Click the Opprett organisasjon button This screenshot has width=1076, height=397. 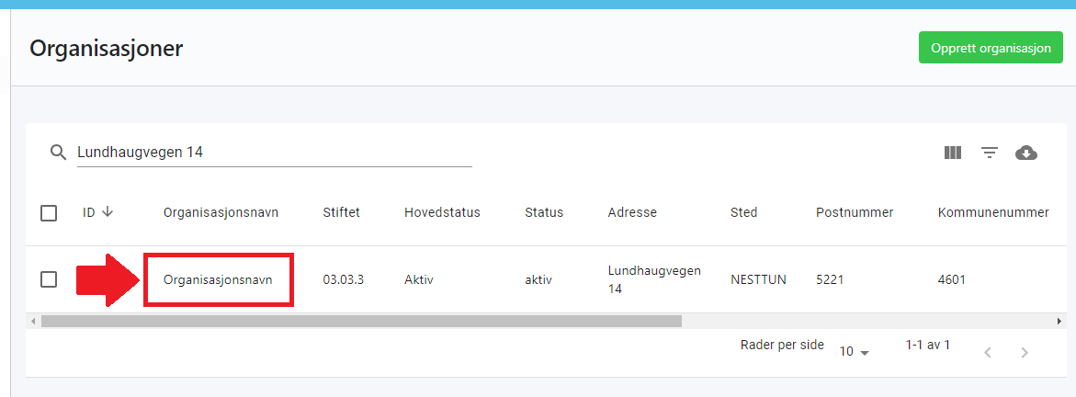point(990,48)
